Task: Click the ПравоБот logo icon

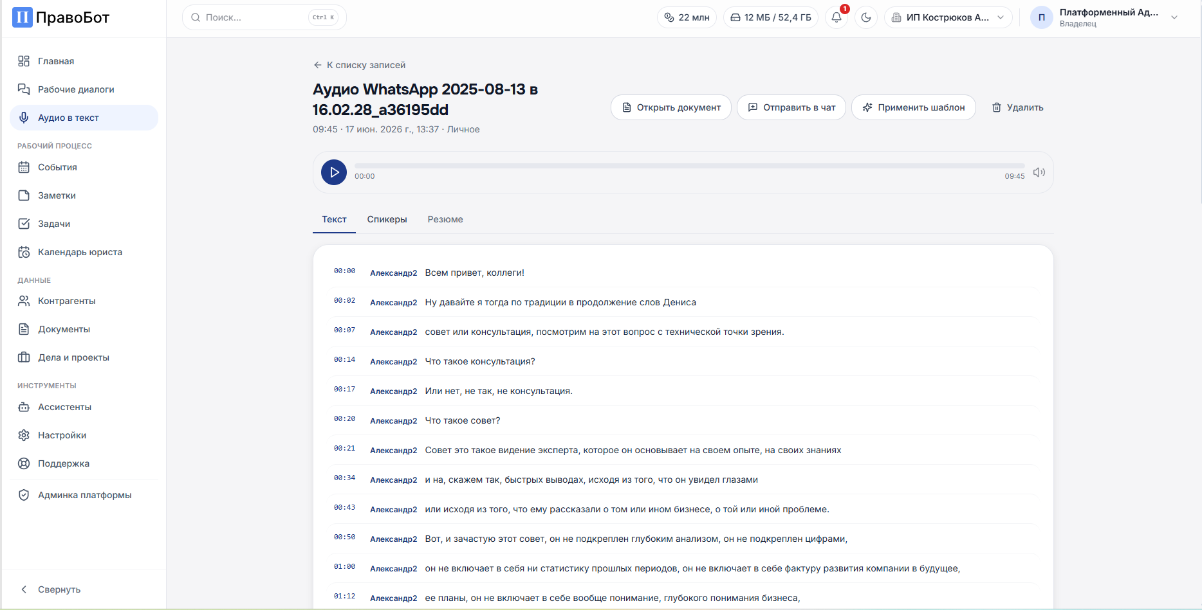Action: 23,17
